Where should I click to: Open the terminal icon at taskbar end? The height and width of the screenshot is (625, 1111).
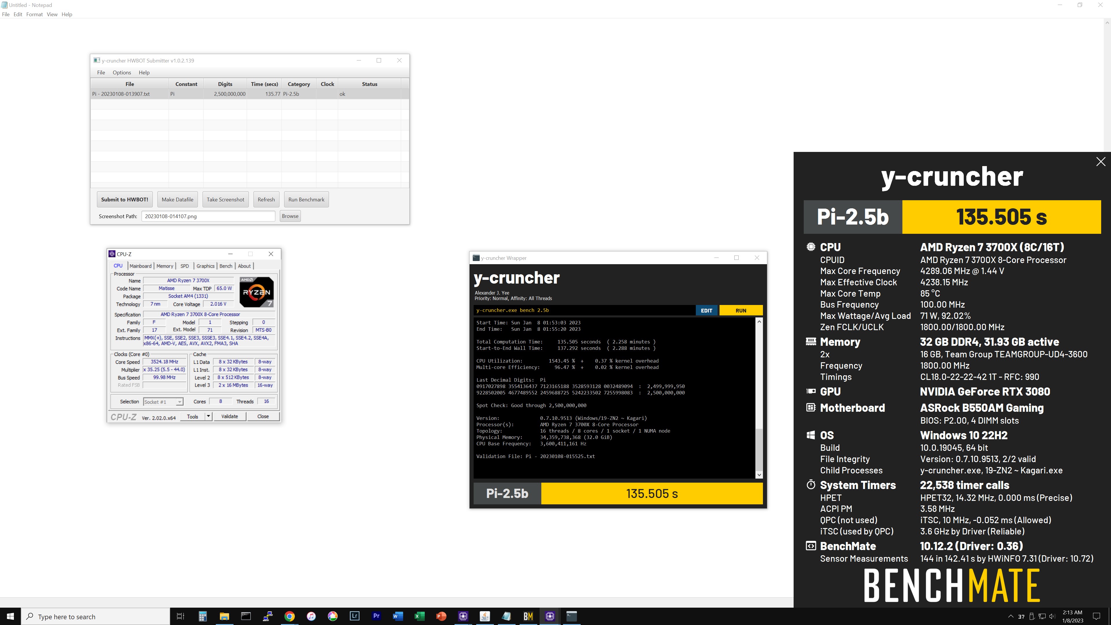pyautogui.click(x=571, y=616)
